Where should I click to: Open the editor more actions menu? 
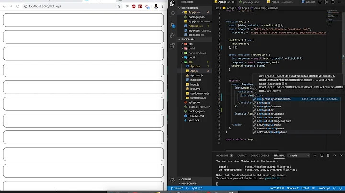[x=340, y=2]
